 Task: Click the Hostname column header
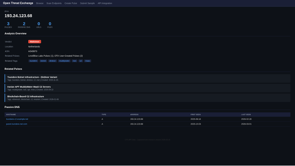11,114
